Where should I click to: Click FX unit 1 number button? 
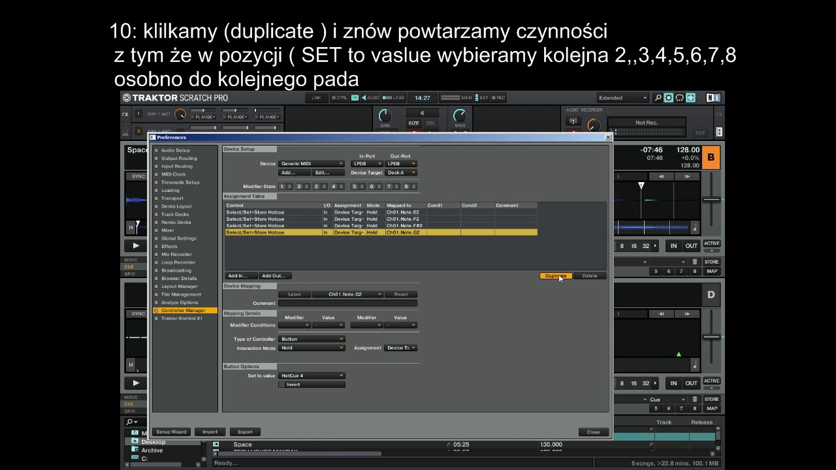coord(138,114)
